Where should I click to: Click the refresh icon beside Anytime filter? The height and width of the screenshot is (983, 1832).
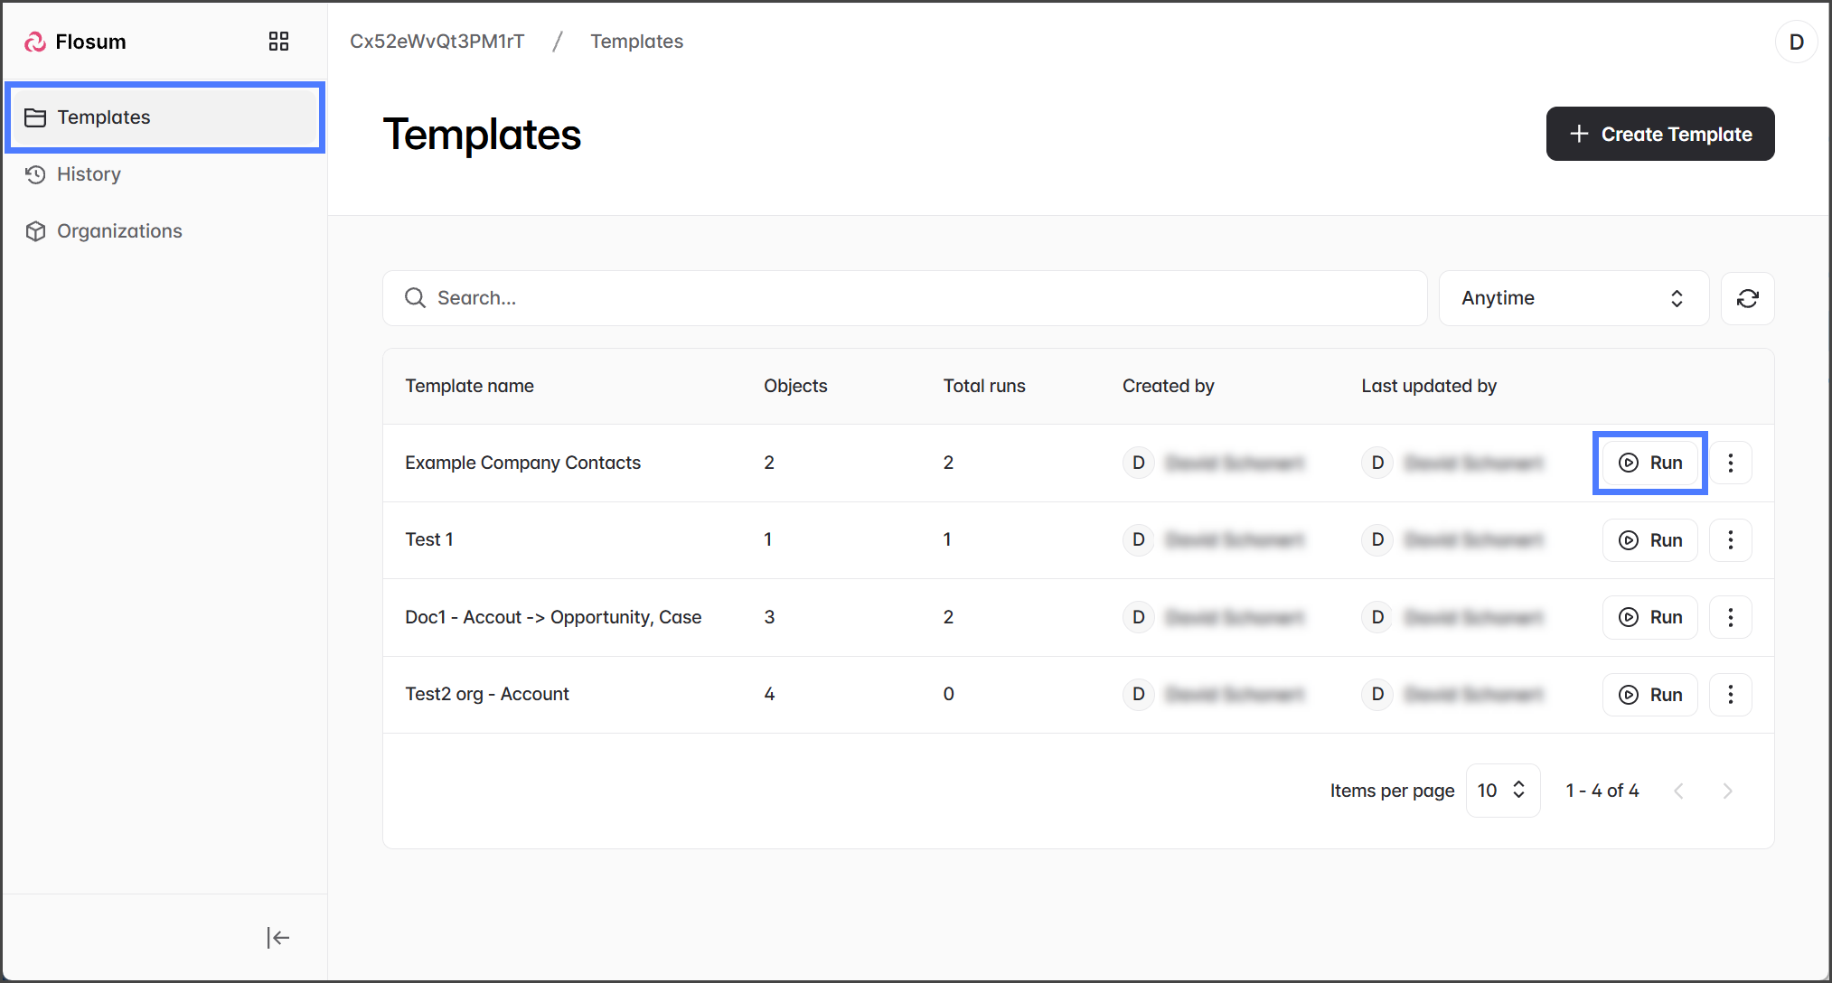click(1747, 298)
